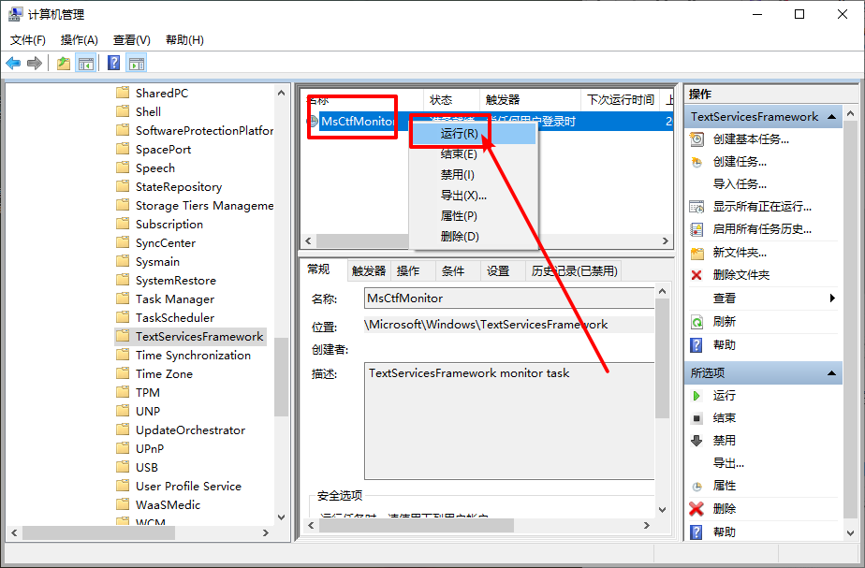Click the blue help toolbar icon
Viewport: 865px width, 568px height.
click(113, 64)
